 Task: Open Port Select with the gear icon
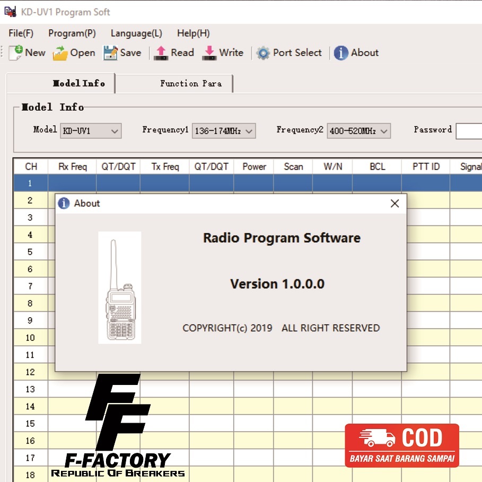point(262,52)
